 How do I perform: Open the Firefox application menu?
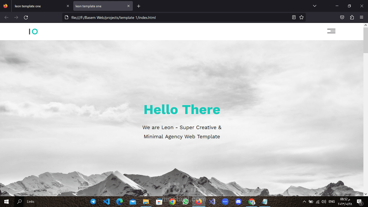(362, 18)
